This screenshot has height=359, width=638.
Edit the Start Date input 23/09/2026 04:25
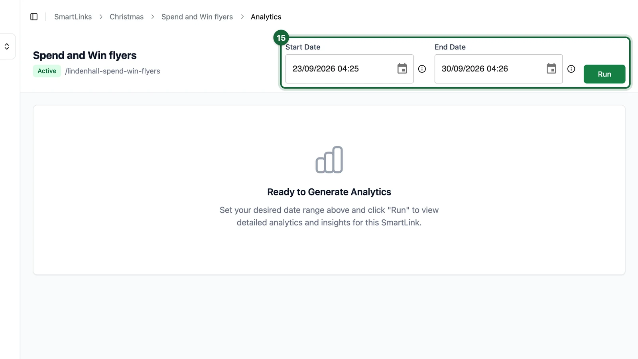(x=349, y=69)
